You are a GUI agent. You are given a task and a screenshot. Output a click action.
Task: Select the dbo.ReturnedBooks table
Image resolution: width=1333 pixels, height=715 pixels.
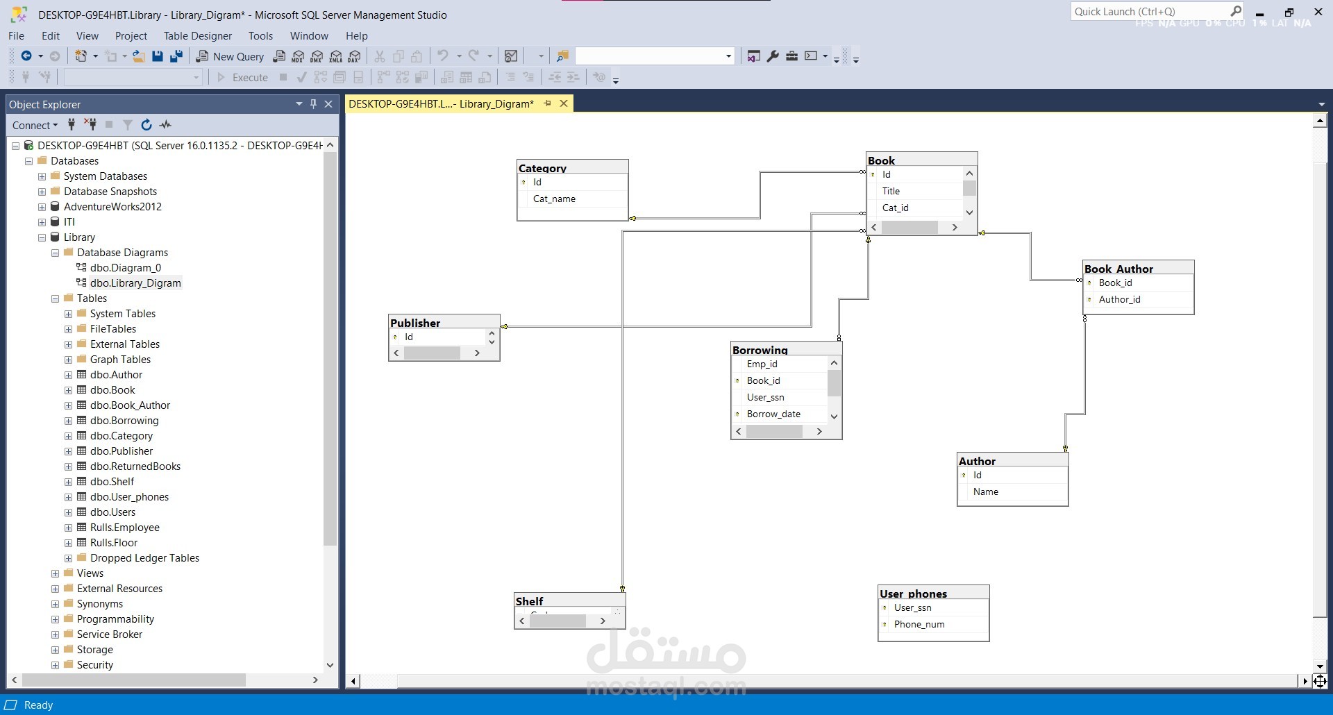[135, 466]
